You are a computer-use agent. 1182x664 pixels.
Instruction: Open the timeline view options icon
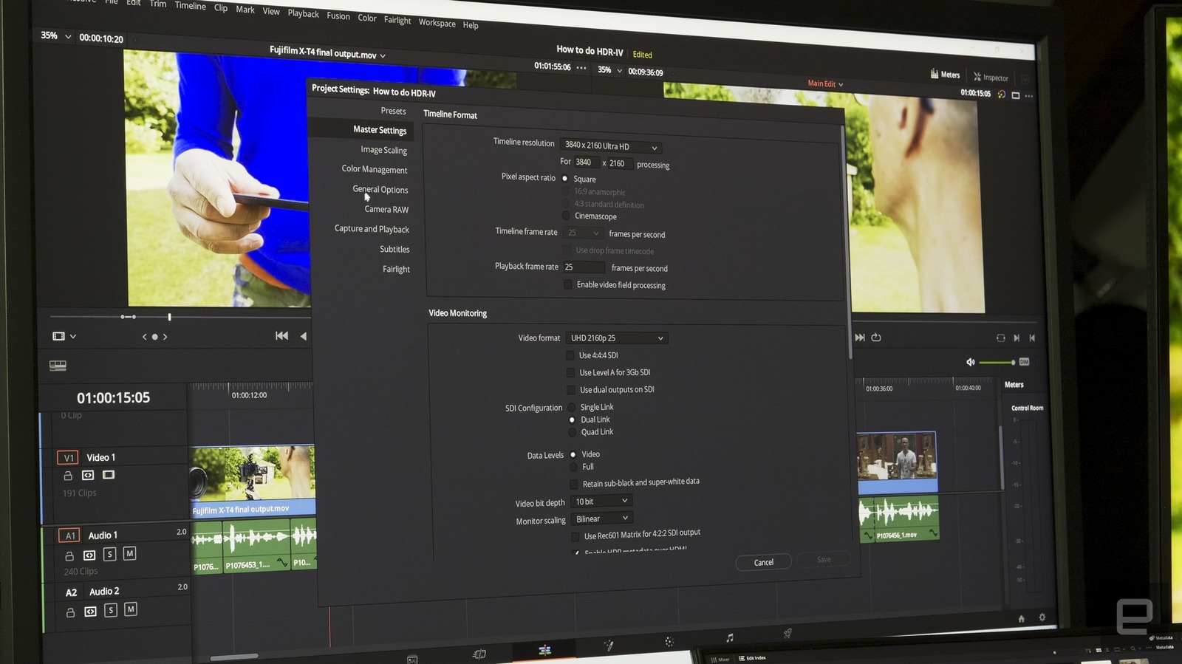point(58,366)
